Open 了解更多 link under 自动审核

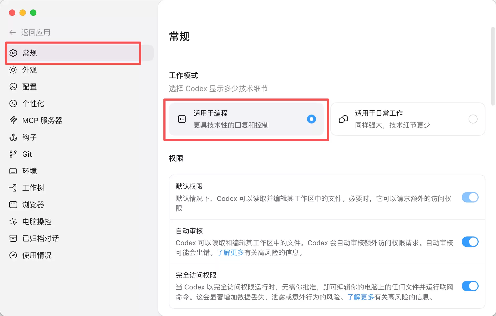230,253
